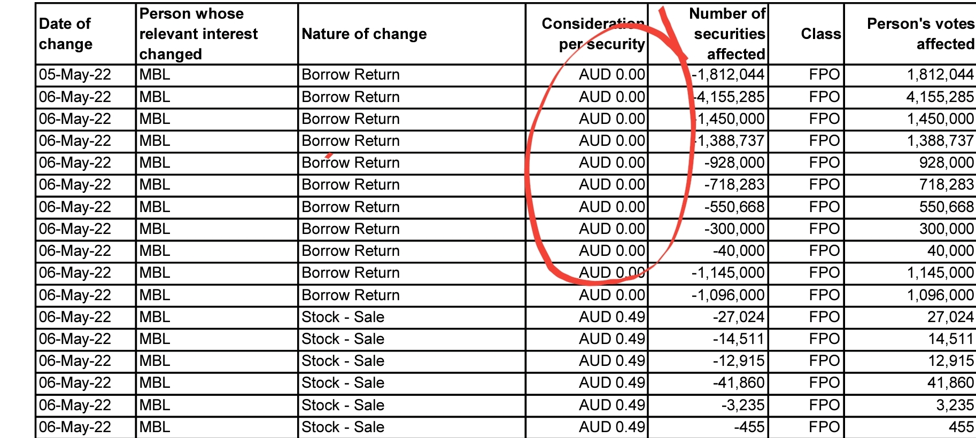This screenshot has height=438, width=976.
Task: Select the "Class" column header
Action: coord(820,34)
